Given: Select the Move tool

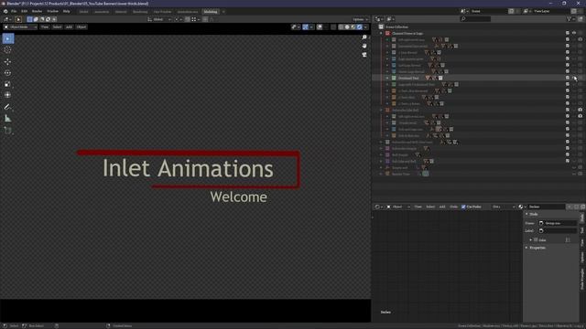Looking at the screenshot, I should [x=8, y=62].
